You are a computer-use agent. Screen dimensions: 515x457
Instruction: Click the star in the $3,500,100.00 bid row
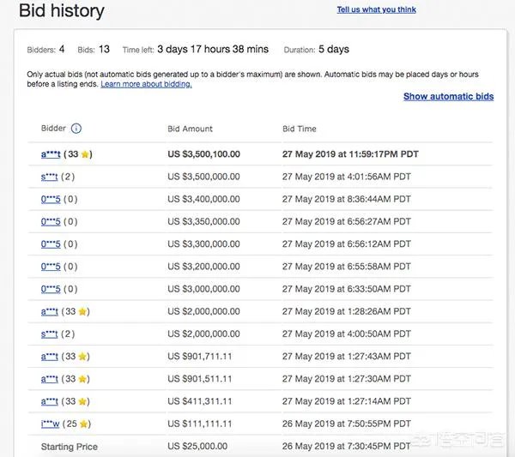point(86,154)
